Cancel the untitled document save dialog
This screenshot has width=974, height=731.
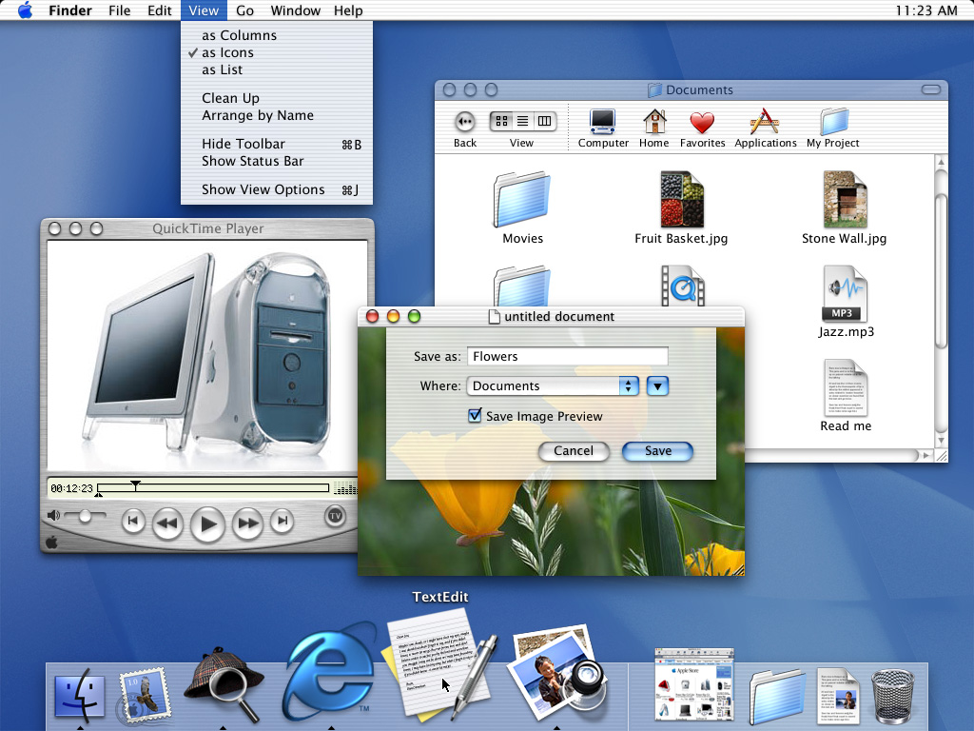click(x=574, y=451)
